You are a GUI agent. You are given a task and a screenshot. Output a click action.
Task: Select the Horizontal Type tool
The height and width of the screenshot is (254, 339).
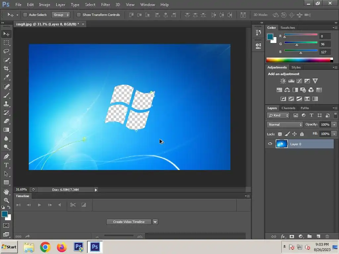(6, 165)
